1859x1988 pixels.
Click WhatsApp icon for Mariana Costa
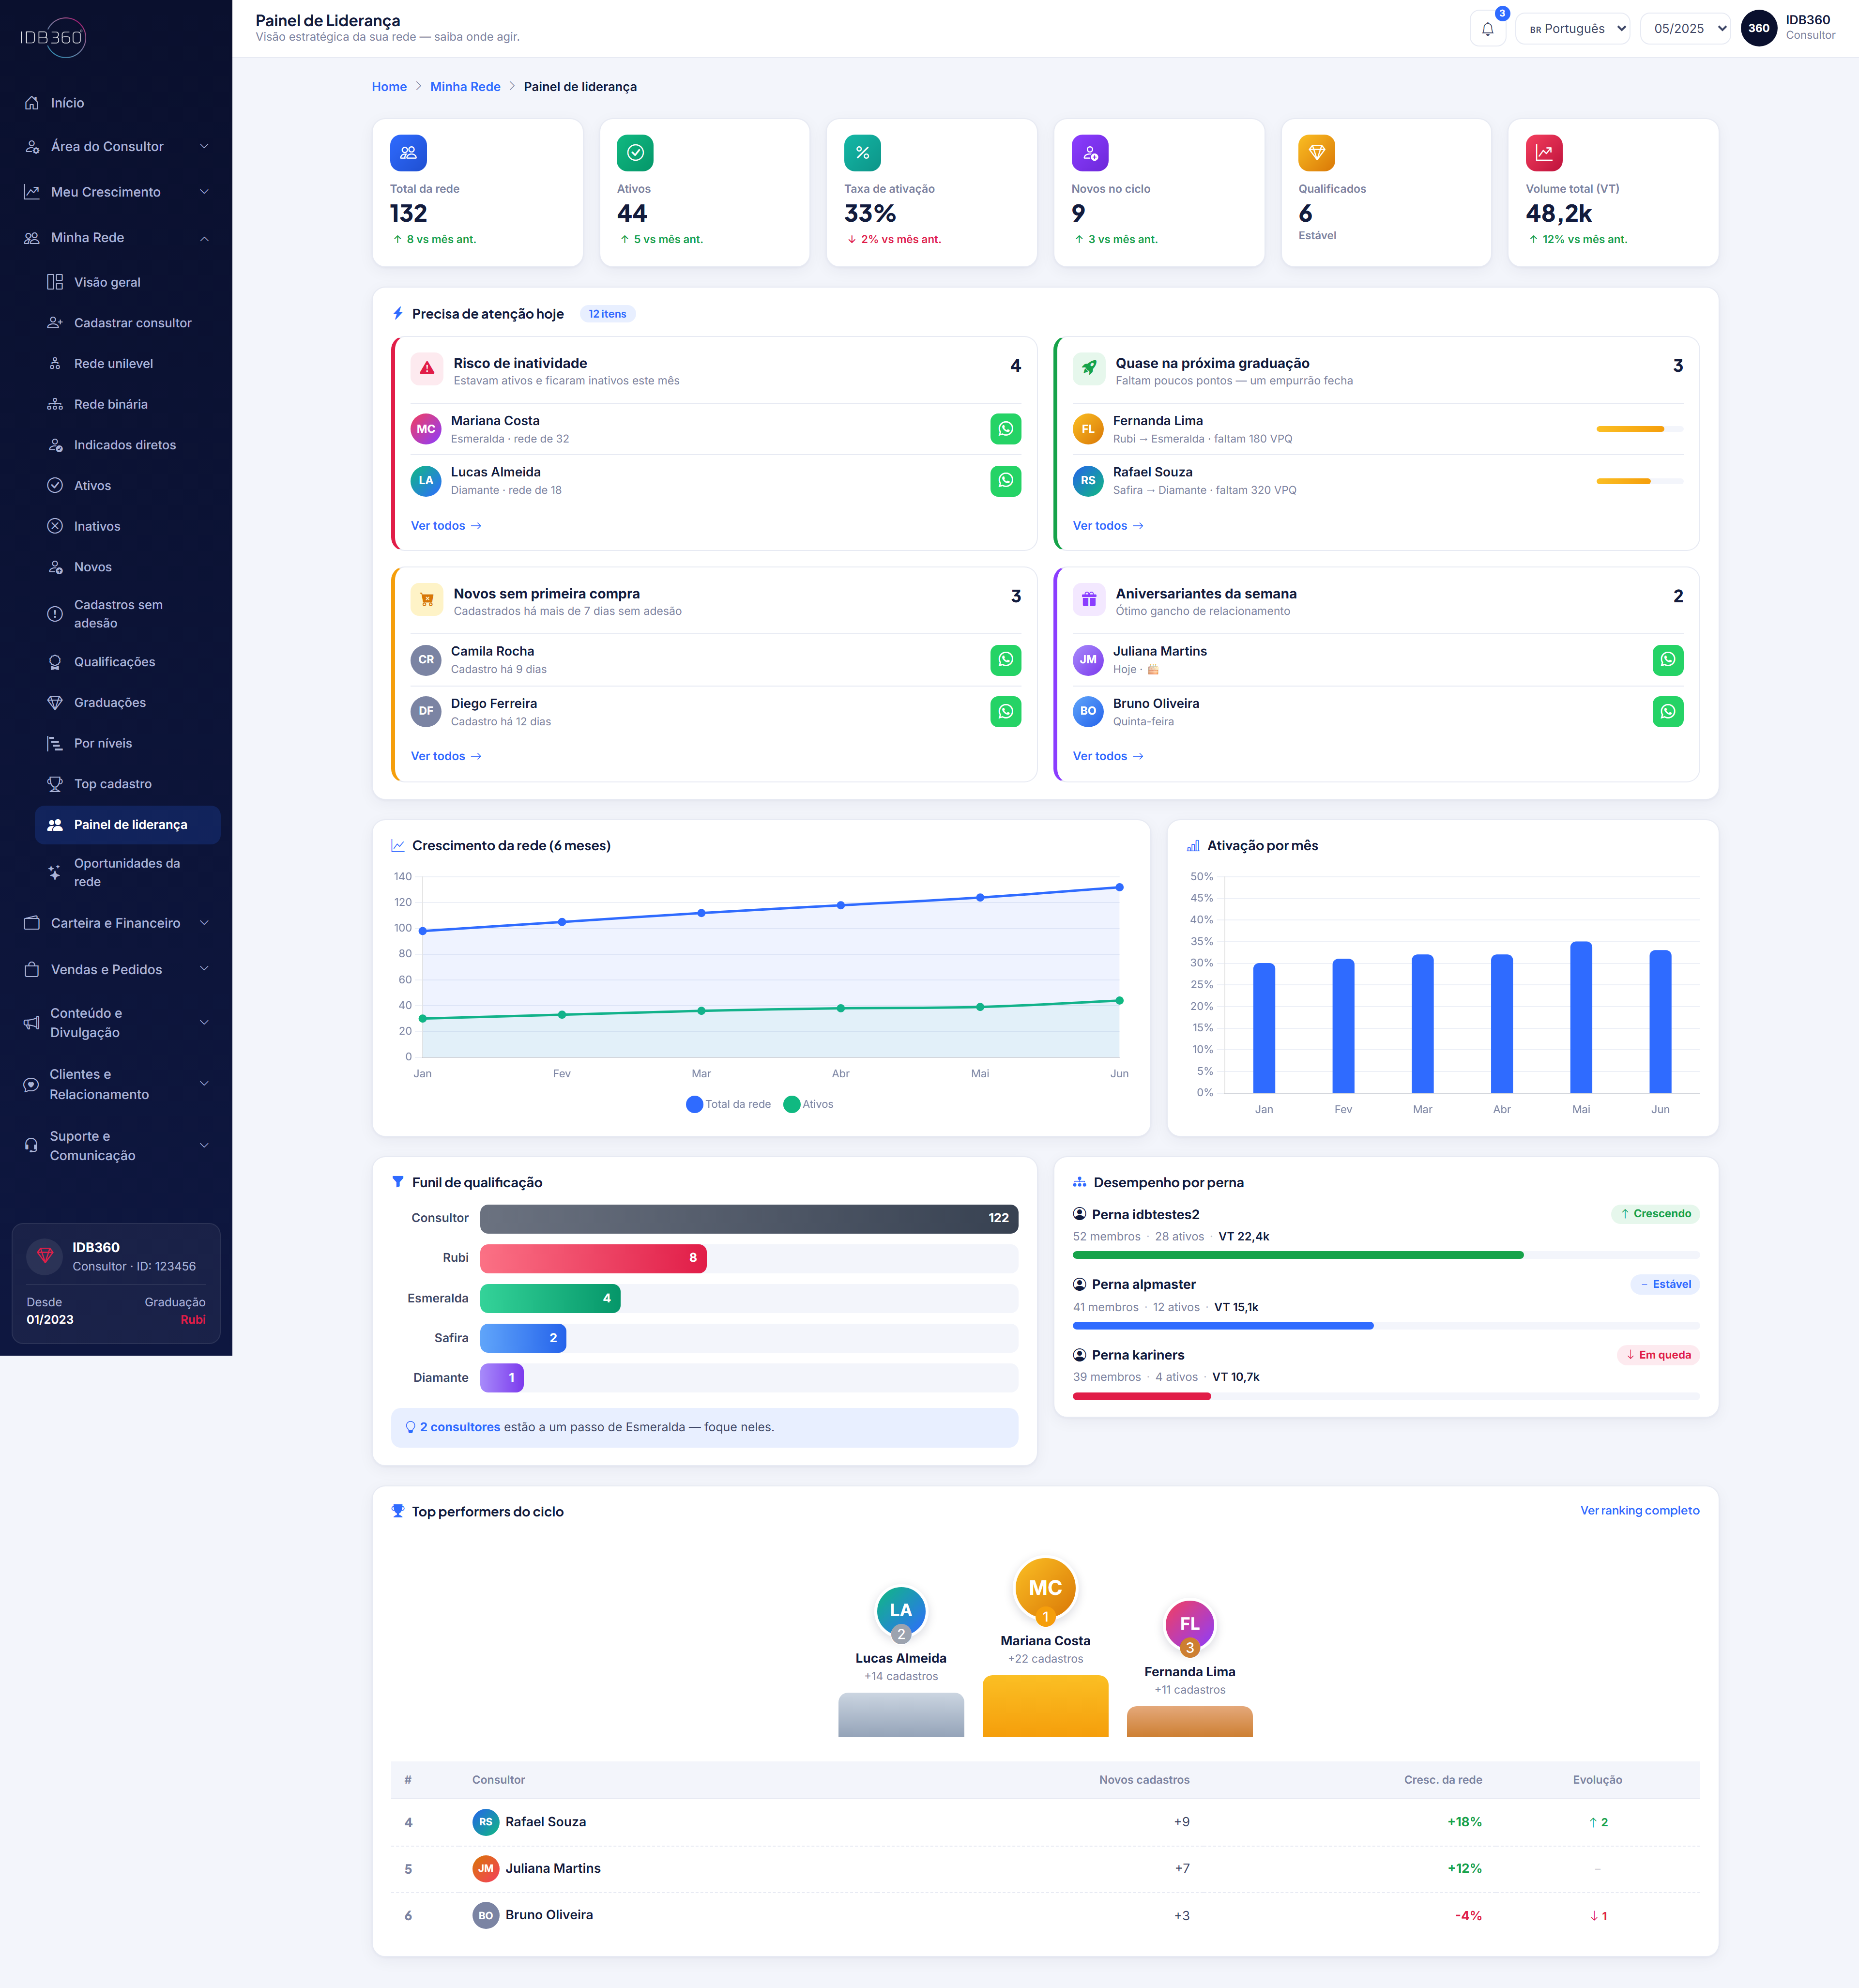(x=1005, y=429)
